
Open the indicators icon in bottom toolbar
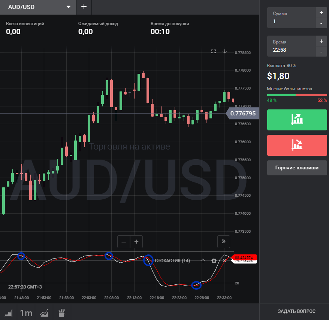coord(45,313)
